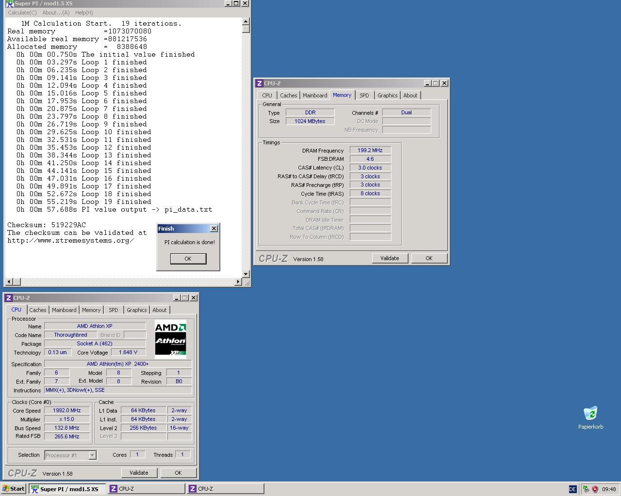Click OK in Memory CPU-Z window

click(x=429, y=258)
